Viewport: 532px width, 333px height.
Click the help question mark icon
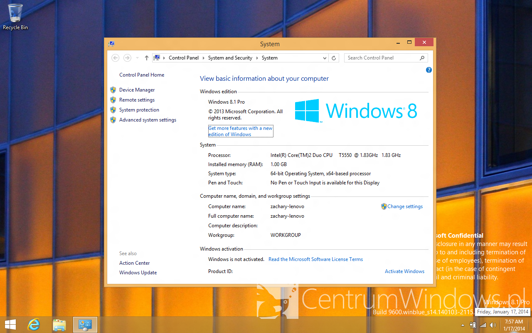pyautogui.click(x=429, y=70)
